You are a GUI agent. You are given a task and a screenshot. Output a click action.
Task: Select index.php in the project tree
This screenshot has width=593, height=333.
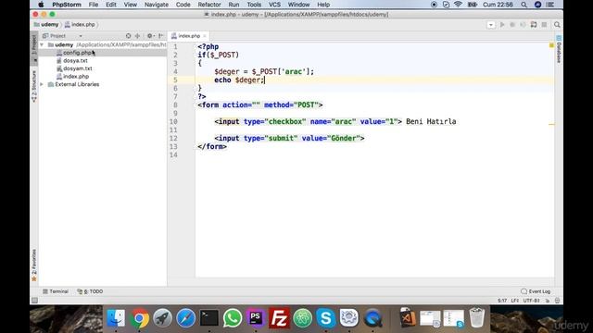click(72, 77)
